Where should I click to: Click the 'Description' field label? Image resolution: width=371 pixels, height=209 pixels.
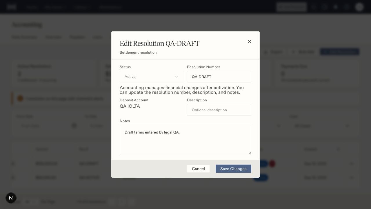(x=197, y=100)
